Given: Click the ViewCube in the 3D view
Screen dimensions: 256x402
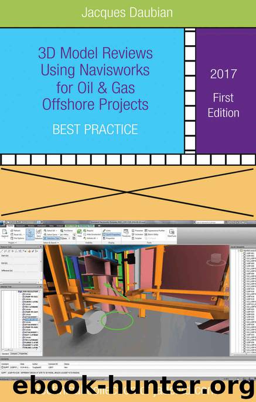Looking at the screenshot, I should (x=215, y=260).
